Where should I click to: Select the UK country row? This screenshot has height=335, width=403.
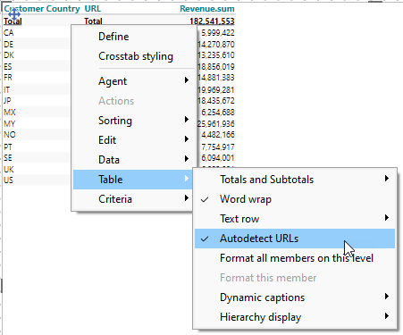click(9, 170)
